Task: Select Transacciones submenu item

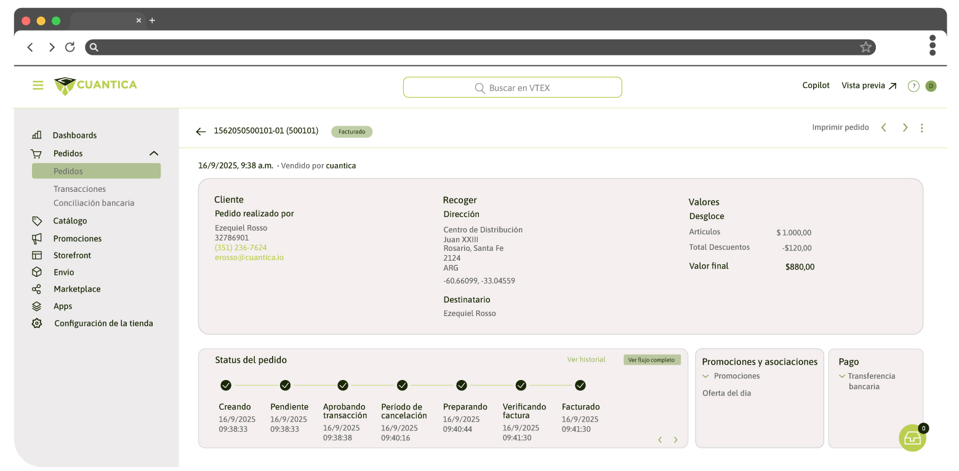Action: [x=79, y=189]
